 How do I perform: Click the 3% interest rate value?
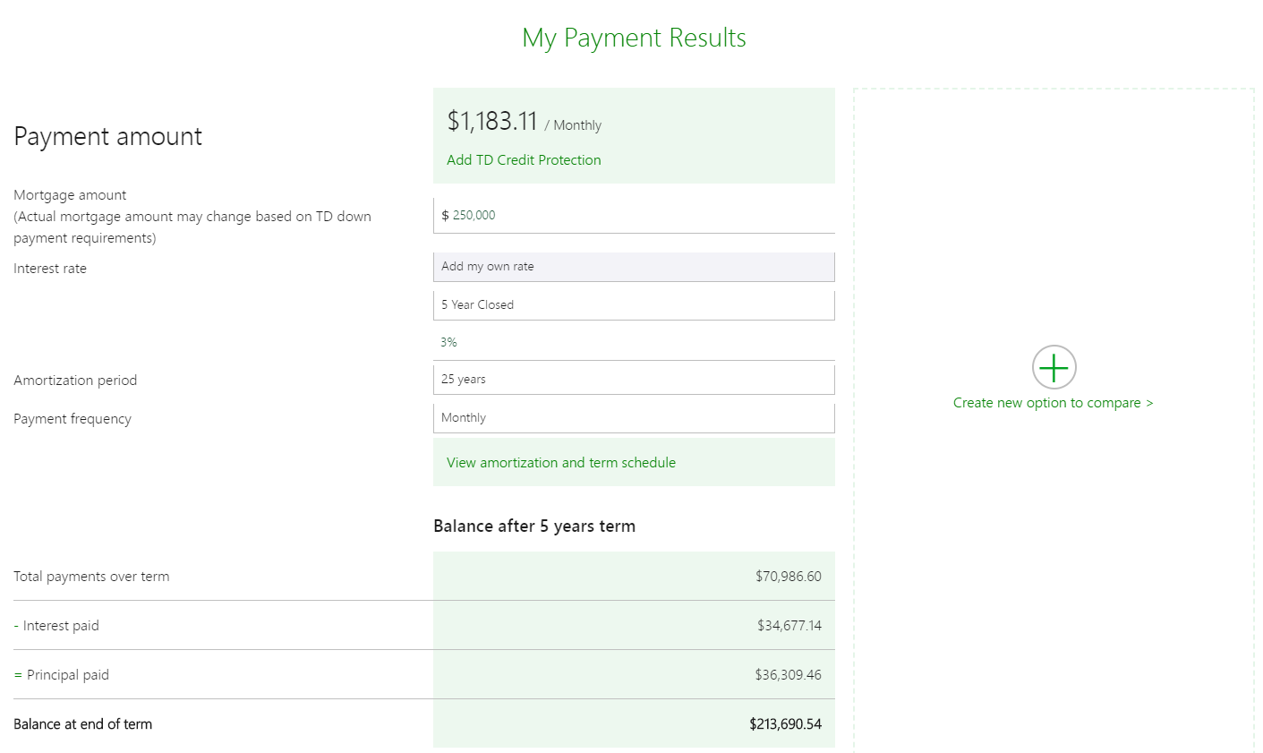pyautogui.click(x=448, y=341)
